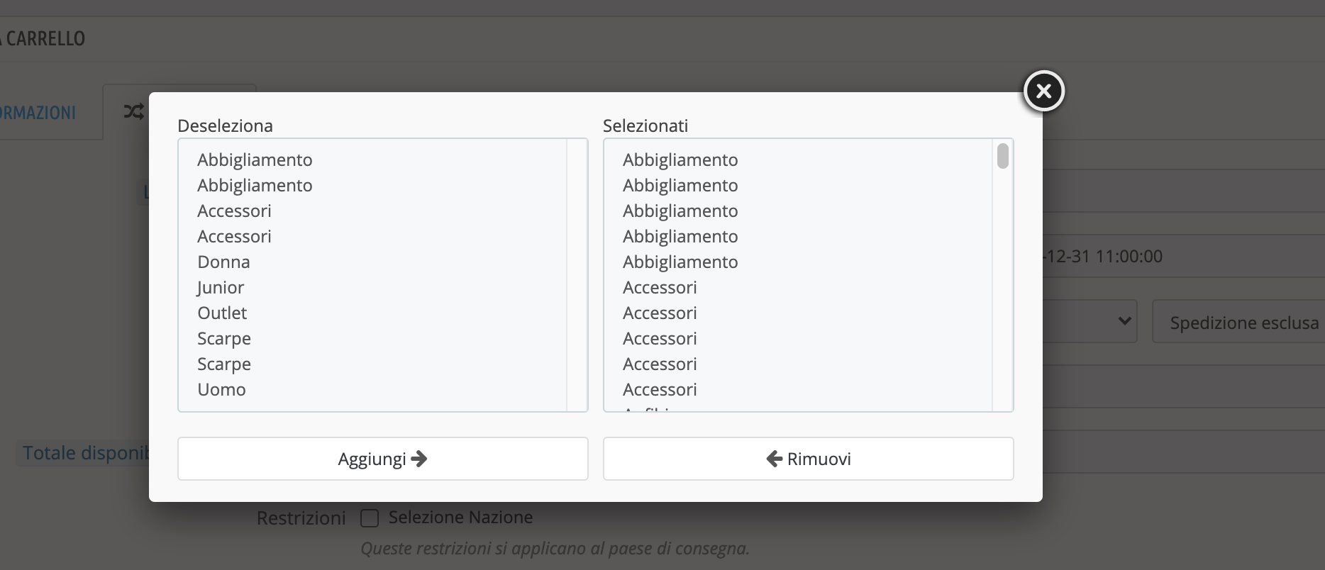This screenshot has width=1325, height=570.
Task: Select Junior in the Deseleziona list
Action: [x=221, y=288]
